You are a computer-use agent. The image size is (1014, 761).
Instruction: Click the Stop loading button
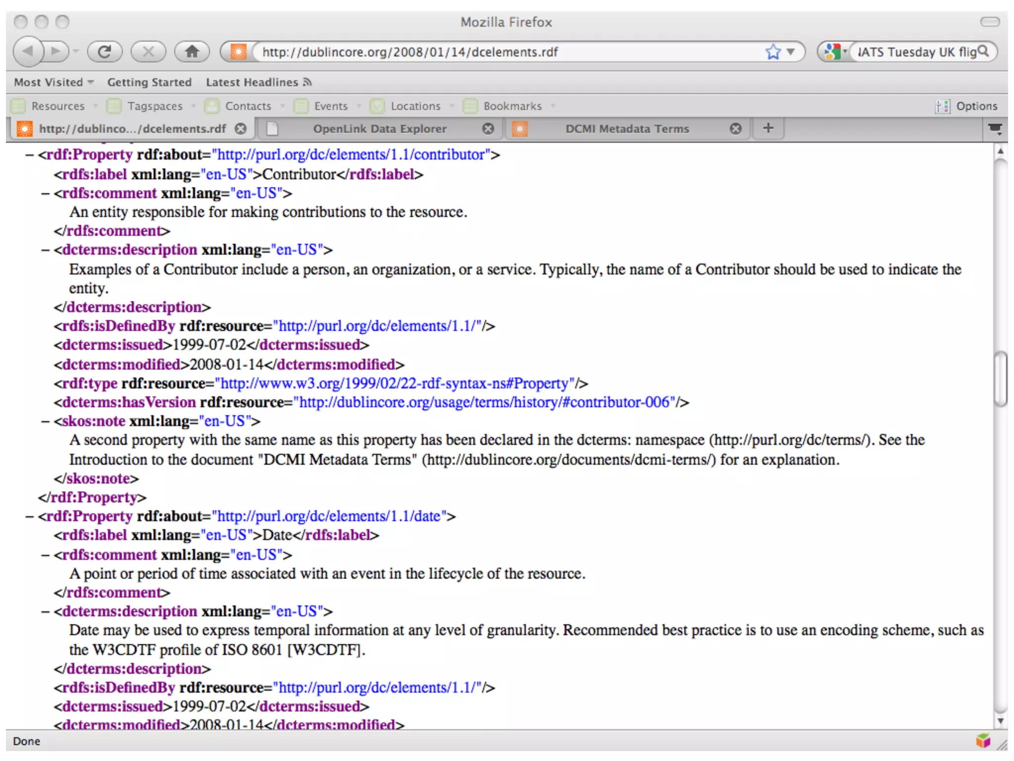148,52
